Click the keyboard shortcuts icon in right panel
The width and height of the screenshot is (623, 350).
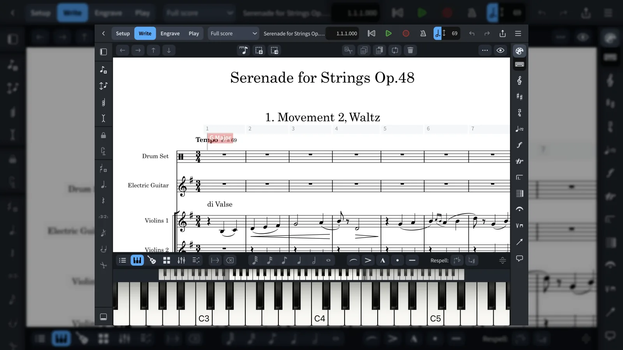[x=519, y=64]
